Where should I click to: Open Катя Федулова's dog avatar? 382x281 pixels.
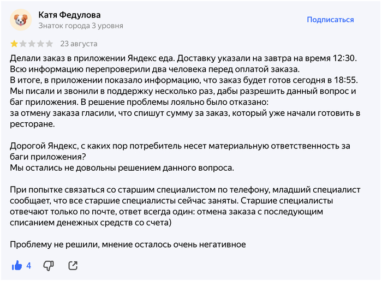pos(21,20)
